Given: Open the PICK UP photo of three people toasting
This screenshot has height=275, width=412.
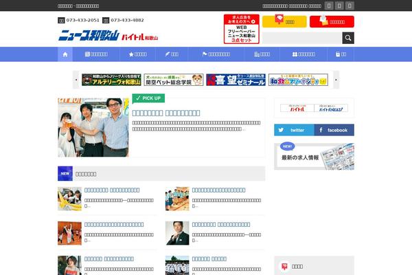Looking at the screenshot, I should pos(93,128).
